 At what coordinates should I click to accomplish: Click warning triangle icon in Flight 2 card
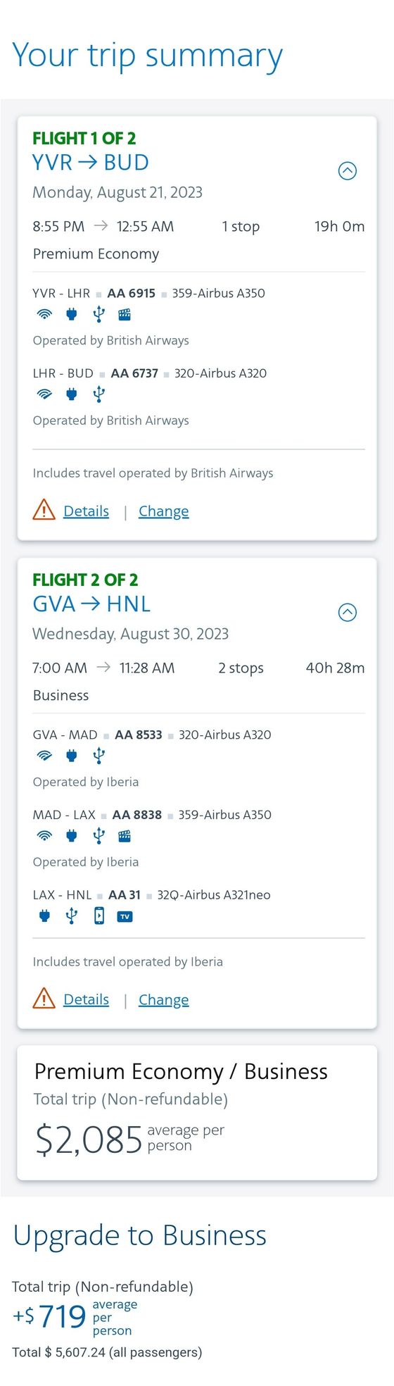pos(44,998)
